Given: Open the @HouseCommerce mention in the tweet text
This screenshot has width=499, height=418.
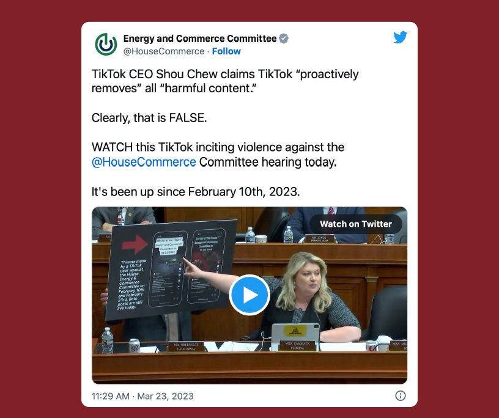Looking at the screenshot, I should tap(144, 162).
